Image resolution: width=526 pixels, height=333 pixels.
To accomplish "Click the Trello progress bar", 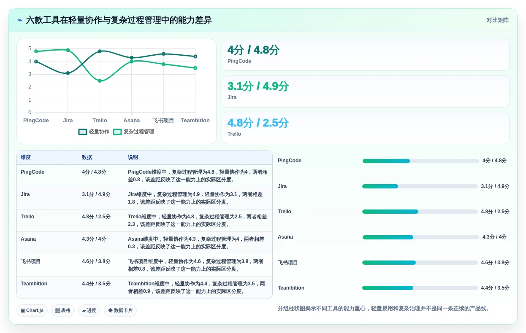I will pos(420,212).
